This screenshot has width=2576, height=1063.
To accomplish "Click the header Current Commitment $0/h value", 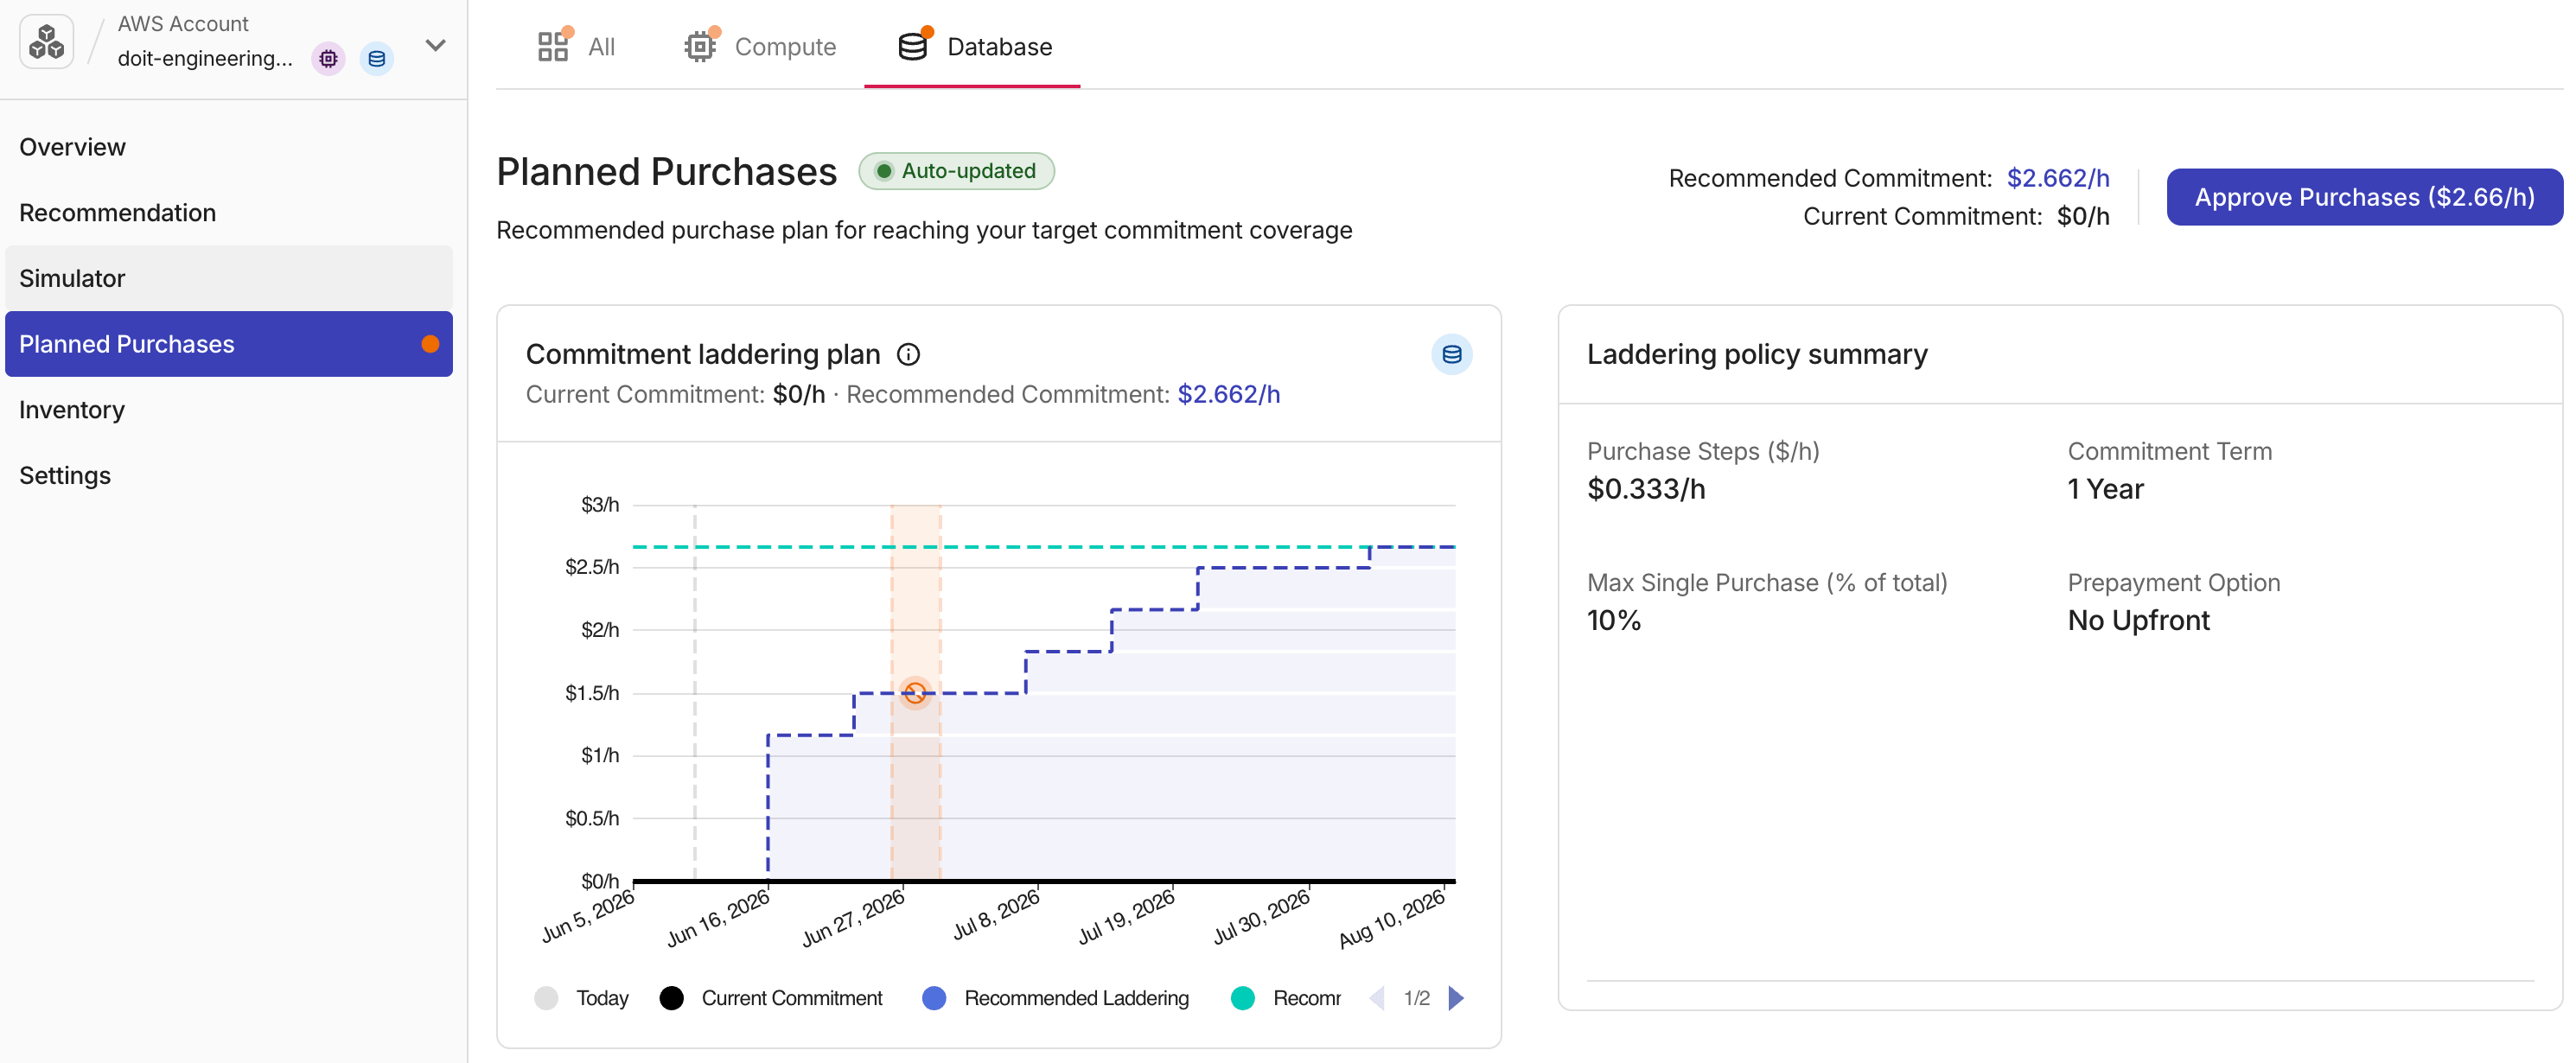I will click(2083, 216).
